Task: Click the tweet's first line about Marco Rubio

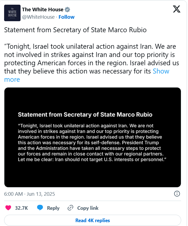Action: pos(75,30)
